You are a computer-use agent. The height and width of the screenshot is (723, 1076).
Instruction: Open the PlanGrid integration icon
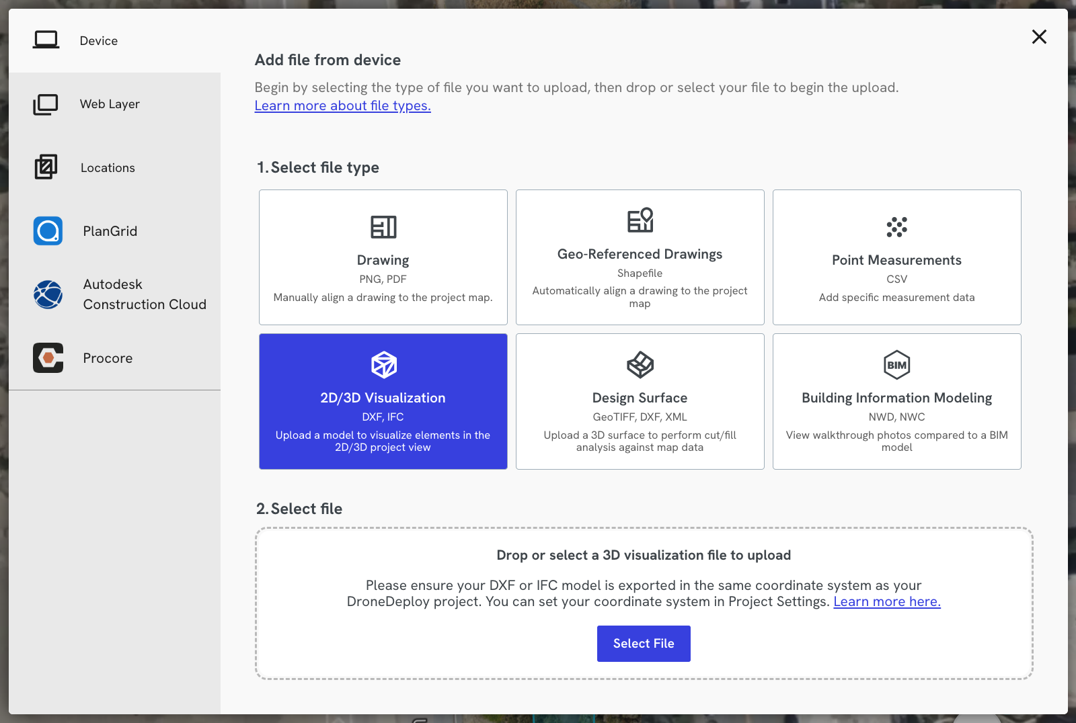(x=47, y=230)
